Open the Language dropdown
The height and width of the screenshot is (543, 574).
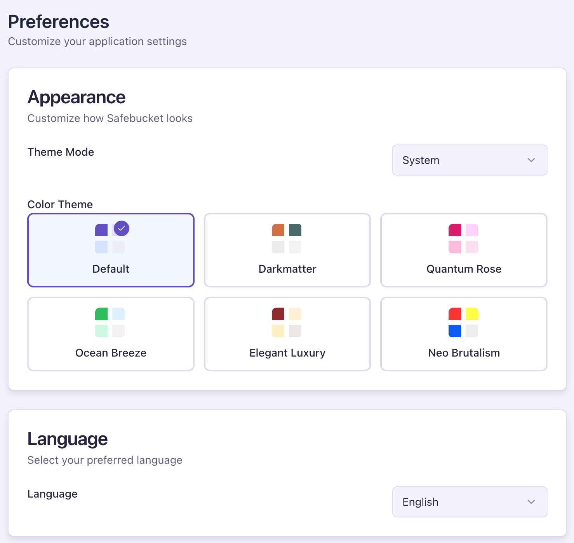point(470,502)
